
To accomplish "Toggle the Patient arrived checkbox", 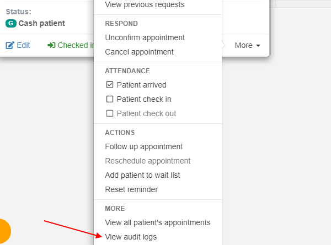I will coord(110,85).
